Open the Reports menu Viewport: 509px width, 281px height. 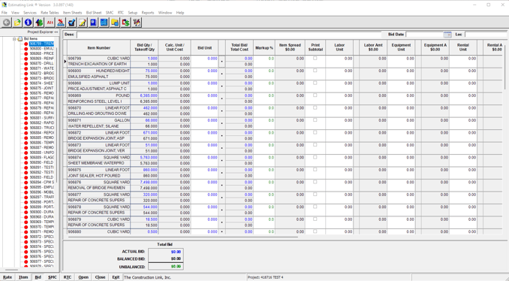tap(148, 13)
